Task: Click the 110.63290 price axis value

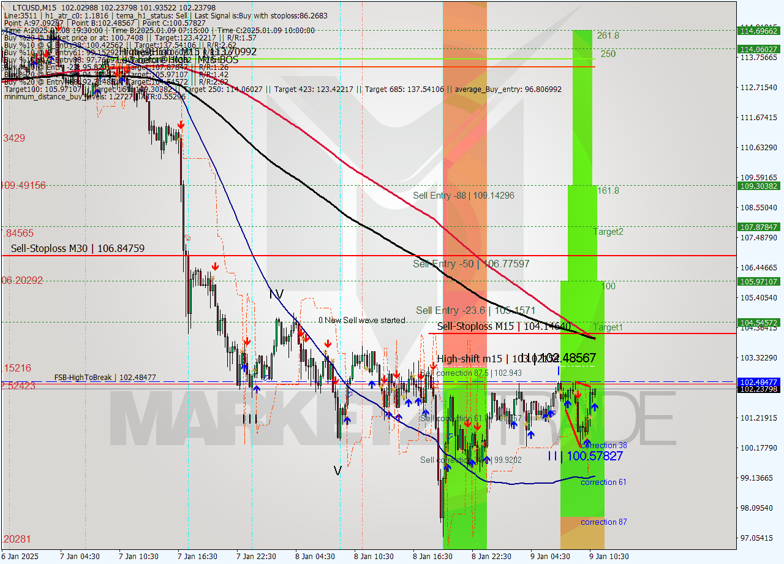Action: click(x=759, y=147)
